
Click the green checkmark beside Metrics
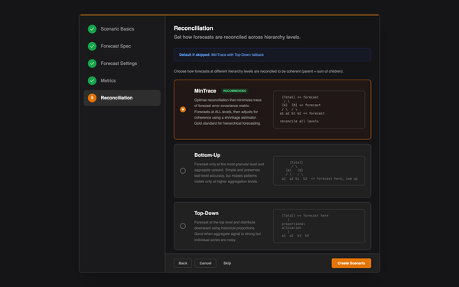(x=92, y=80)
